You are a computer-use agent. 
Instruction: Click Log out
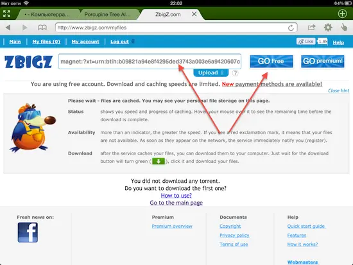119,42
